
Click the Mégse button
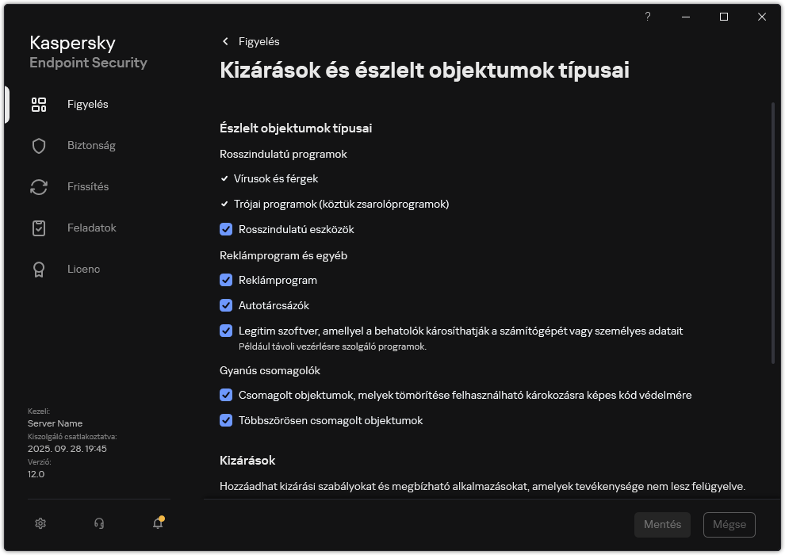(729, 524)
